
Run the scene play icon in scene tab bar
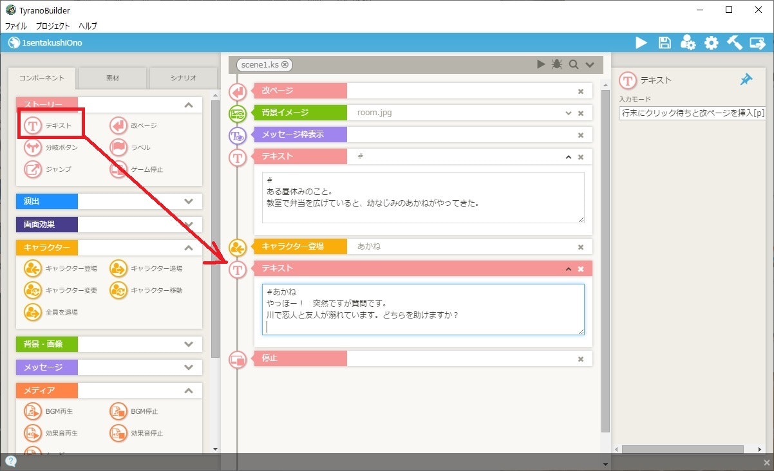click(542, 64)
